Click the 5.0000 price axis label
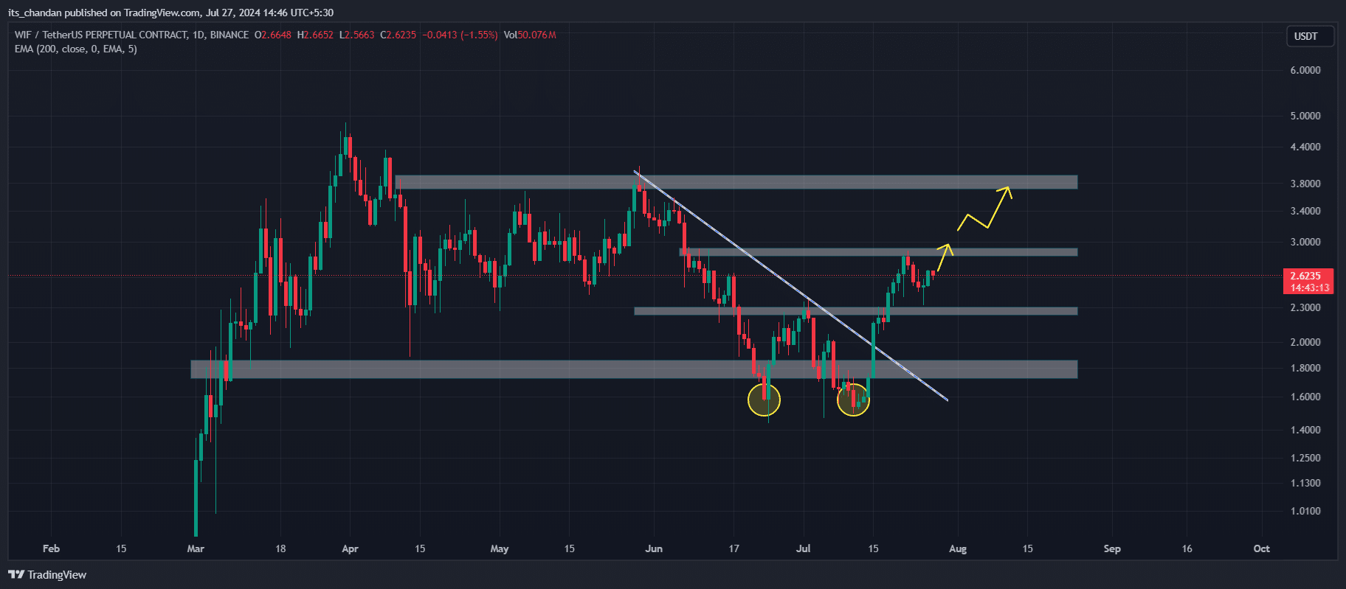Viewport: 1346px width, 589px height. tap(1305, 116)
